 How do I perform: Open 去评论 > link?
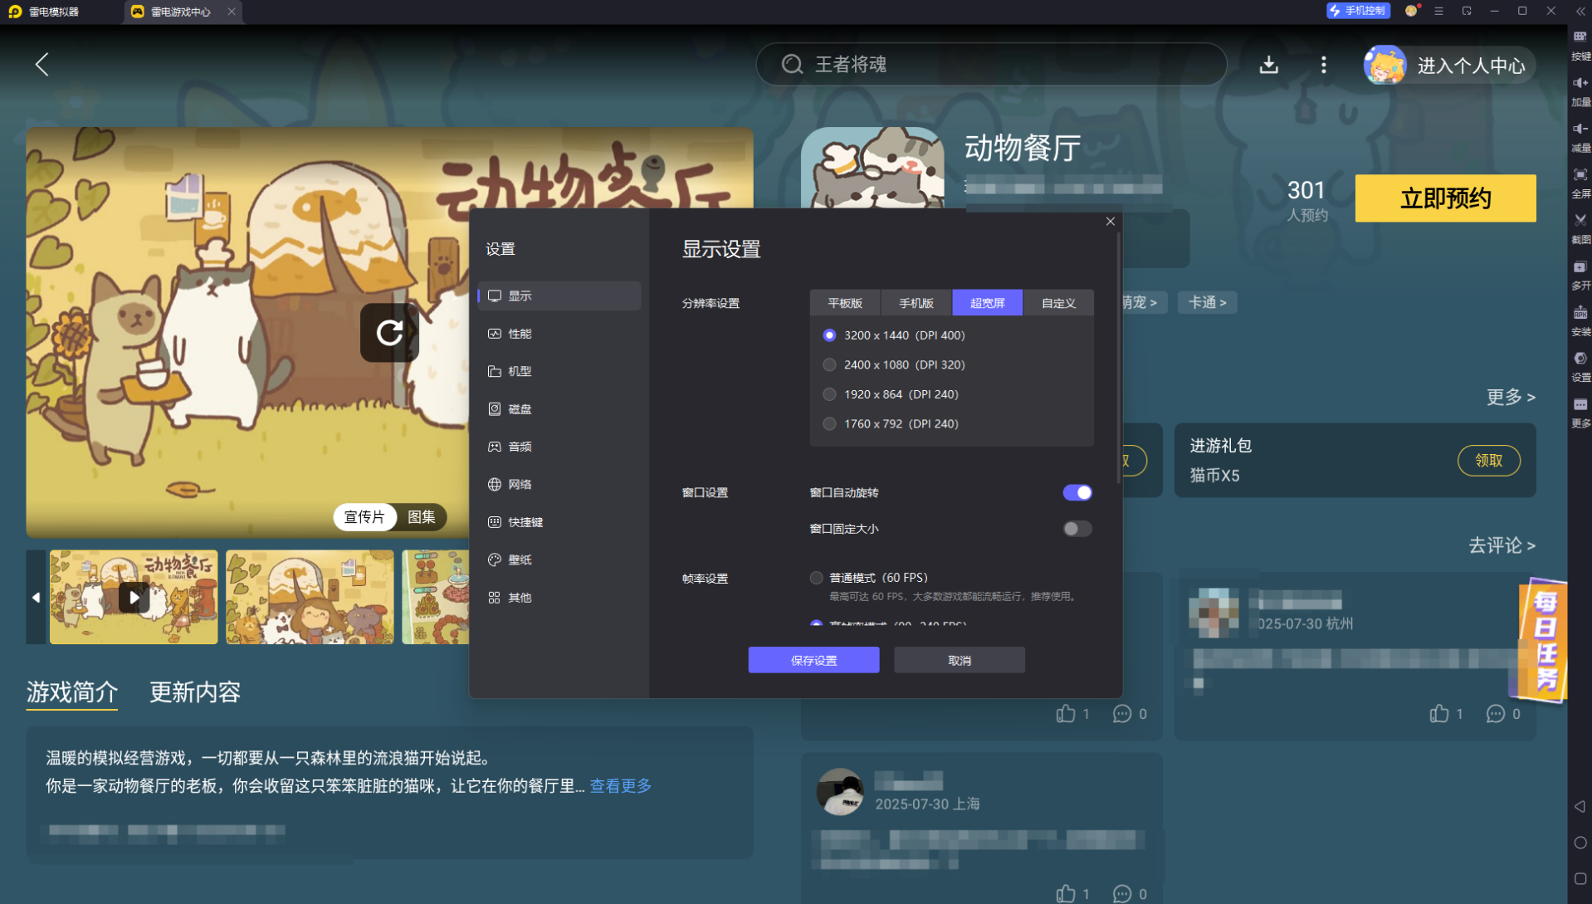coord(1502,545)
